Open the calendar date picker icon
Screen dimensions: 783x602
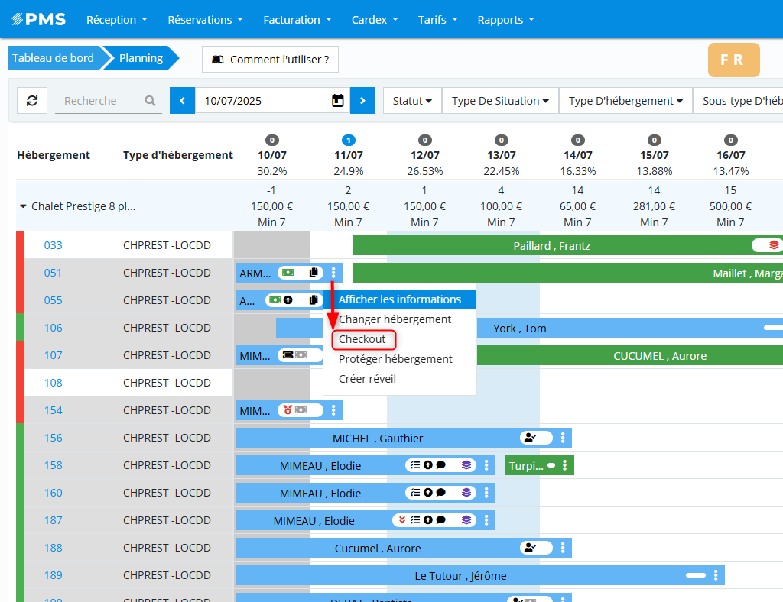click(337, 101)
